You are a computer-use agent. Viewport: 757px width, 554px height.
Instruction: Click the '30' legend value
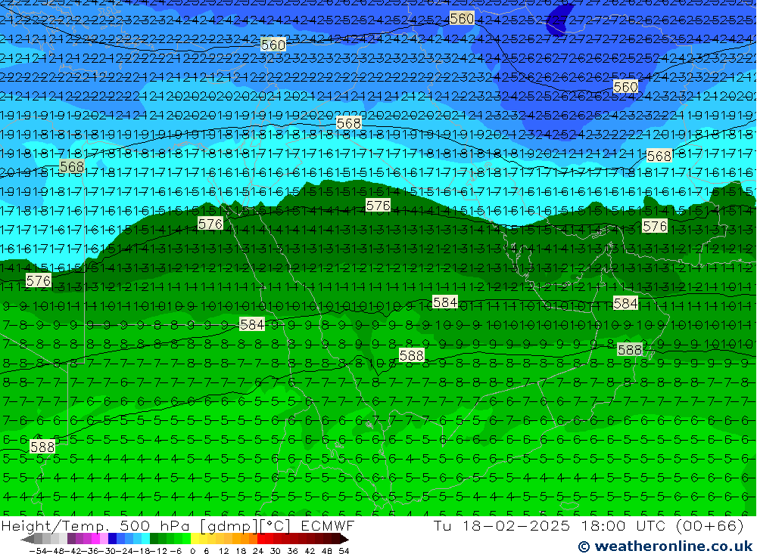(276, 551)
